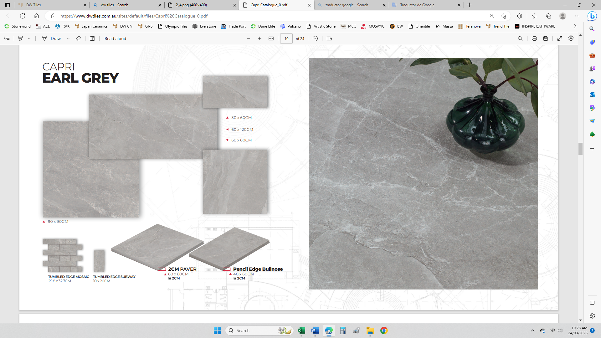This screenshot has height=338, width=601.
Task: Switch the Page view layout
Action: tap(329, 38)
